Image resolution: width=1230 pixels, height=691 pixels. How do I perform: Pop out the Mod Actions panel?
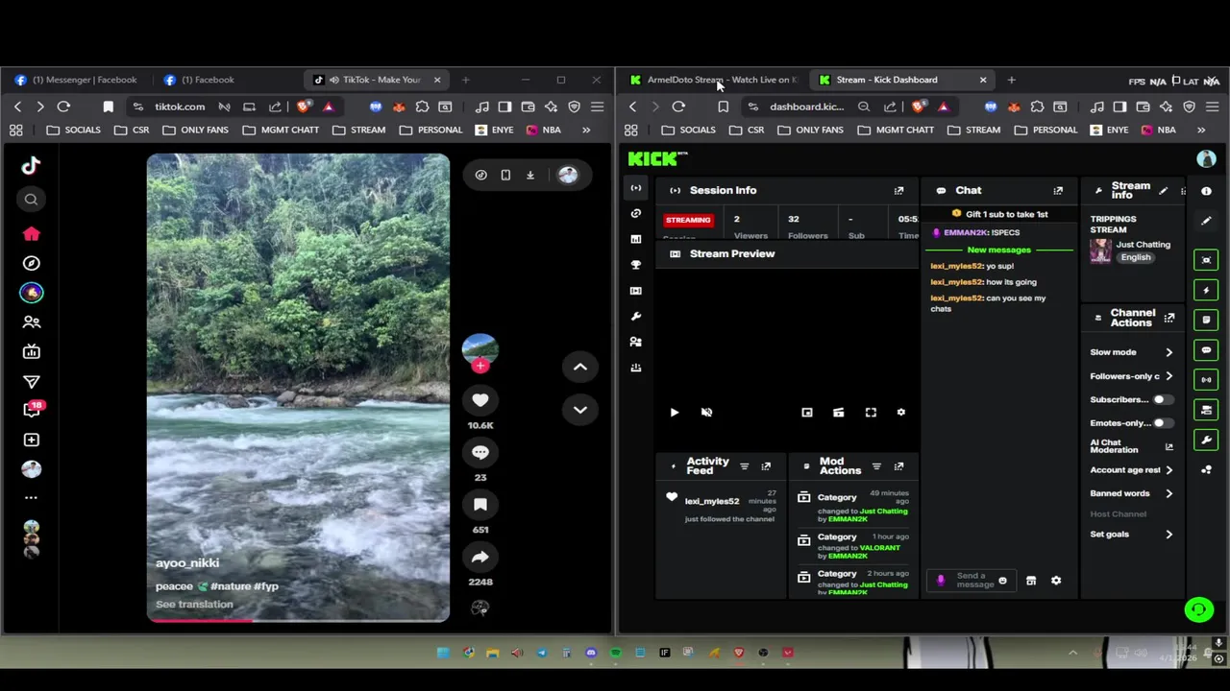coord(898,466)
